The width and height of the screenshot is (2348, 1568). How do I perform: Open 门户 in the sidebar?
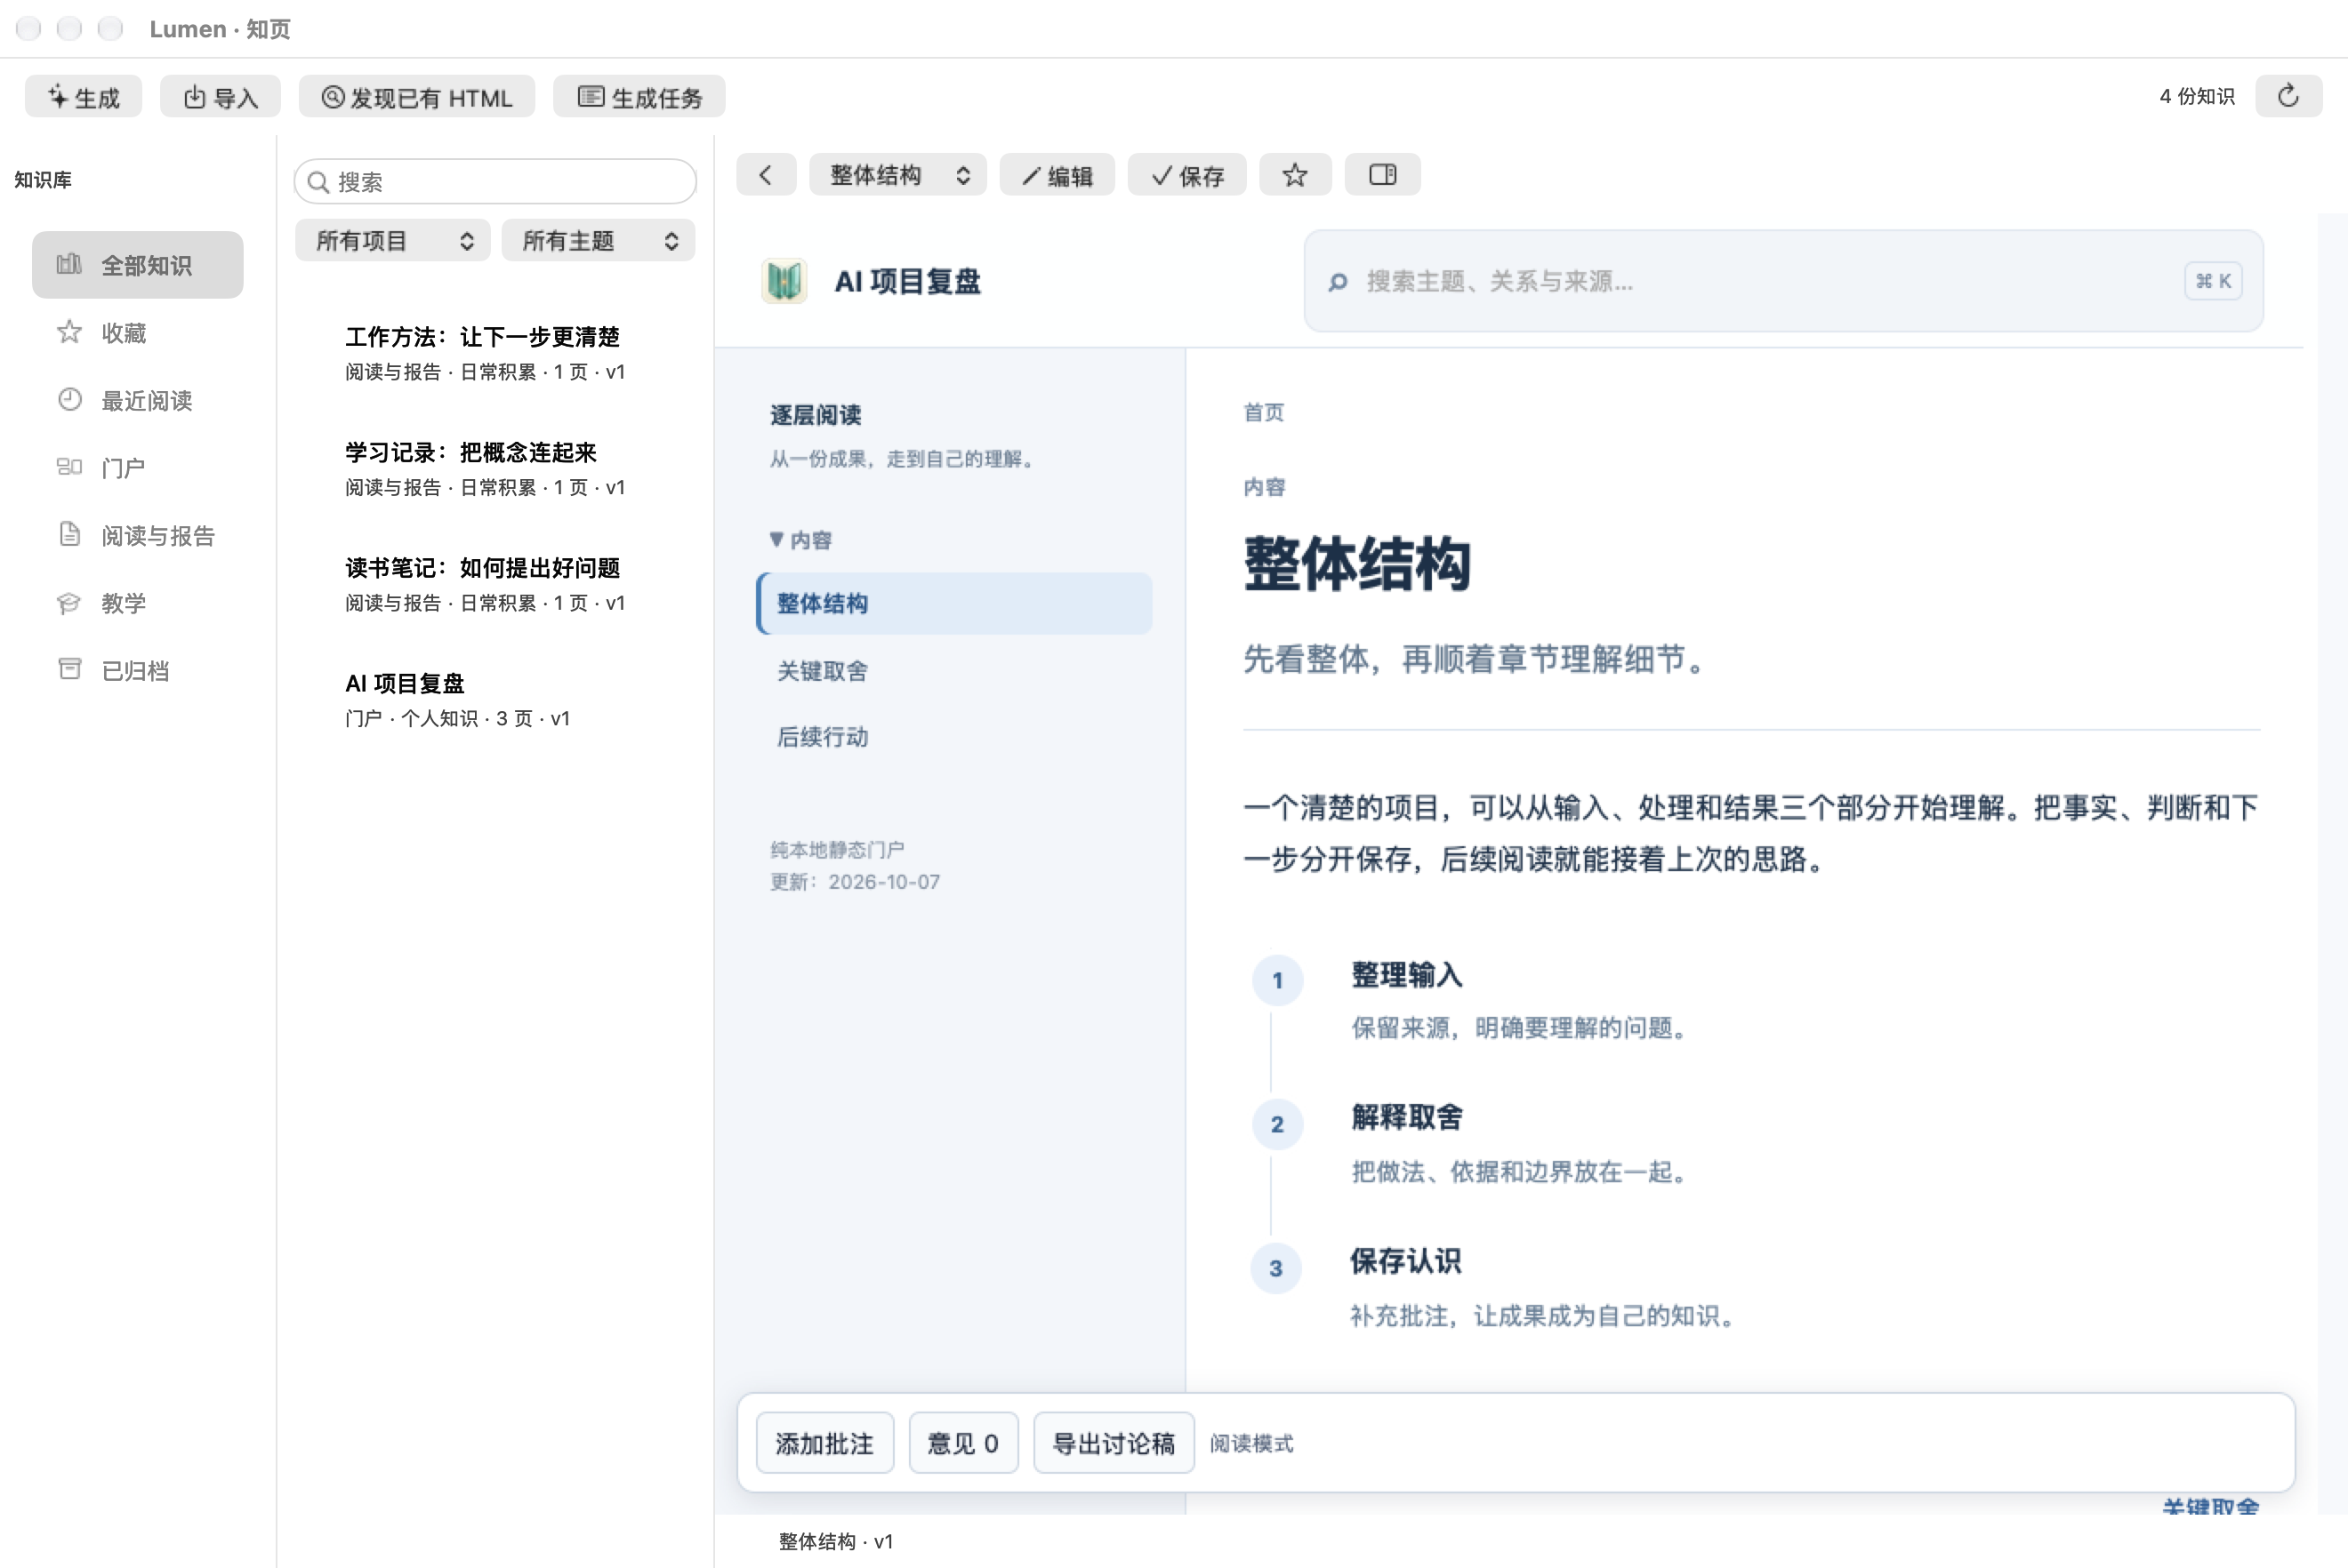click(138, 467)
